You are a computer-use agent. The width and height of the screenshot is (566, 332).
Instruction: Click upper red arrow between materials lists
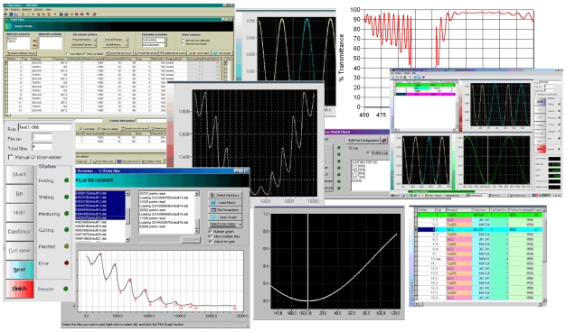pos(34,41)
